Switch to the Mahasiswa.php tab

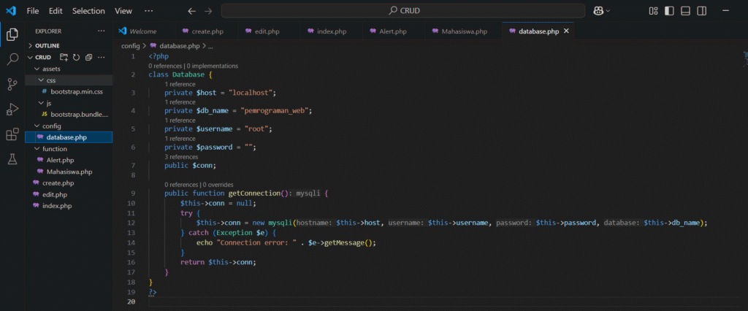[459, 32]
